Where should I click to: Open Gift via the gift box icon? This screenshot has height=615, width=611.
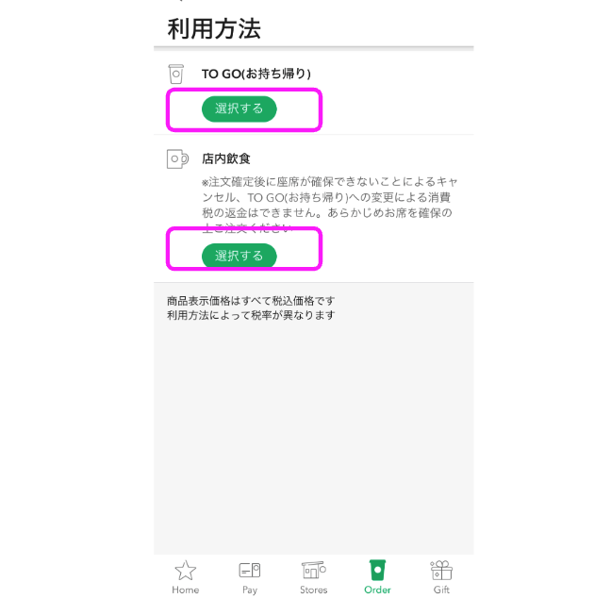pos(441,570)
